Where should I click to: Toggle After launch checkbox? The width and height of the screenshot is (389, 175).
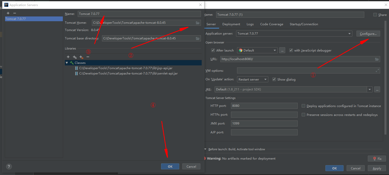(213, 50)
